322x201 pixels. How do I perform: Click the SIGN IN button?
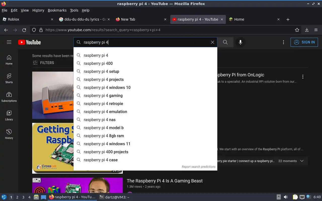click(304, 42)
